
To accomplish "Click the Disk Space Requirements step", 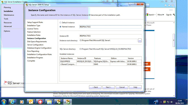I will coord(37,42).
